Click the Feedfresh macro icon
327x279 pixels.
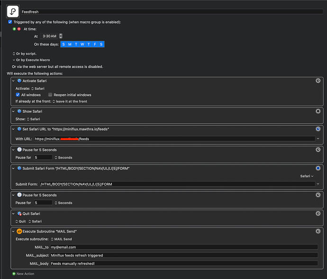(x=13, y=11)
